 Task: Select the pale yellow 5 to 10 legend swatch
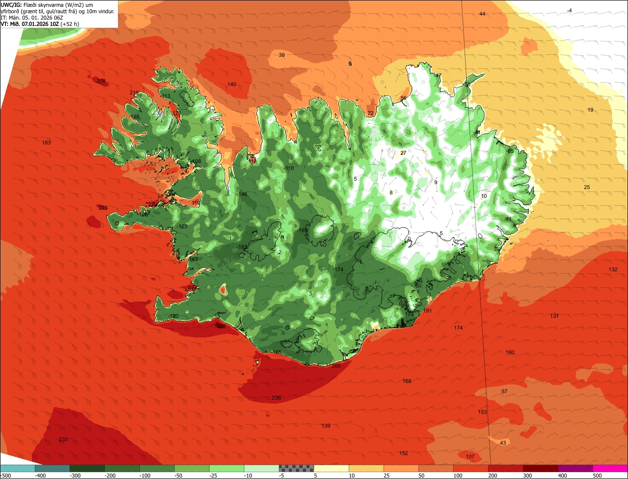(x=331, y=468)
